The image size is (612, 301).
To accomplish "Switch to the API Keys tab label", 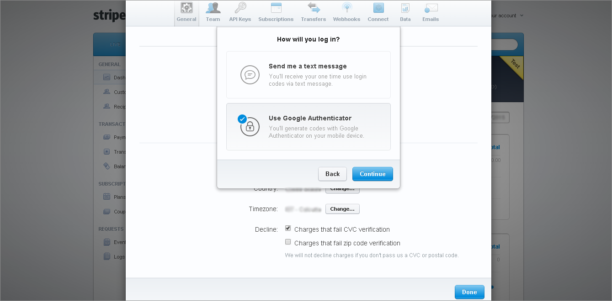I will 240,19.
